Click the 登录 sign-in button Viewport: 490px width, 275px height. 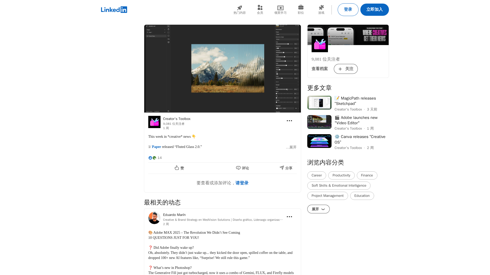(x=348, y=10)
